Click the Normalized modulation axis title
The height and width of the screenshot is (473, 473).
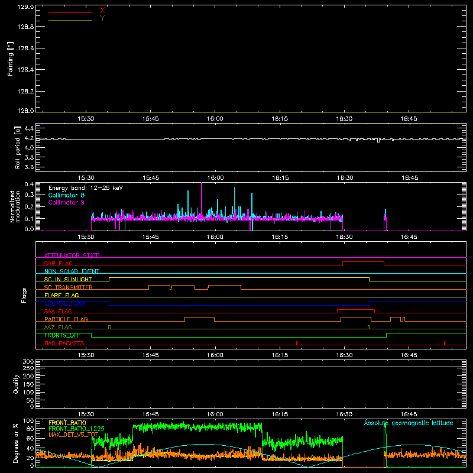(15, 206)
